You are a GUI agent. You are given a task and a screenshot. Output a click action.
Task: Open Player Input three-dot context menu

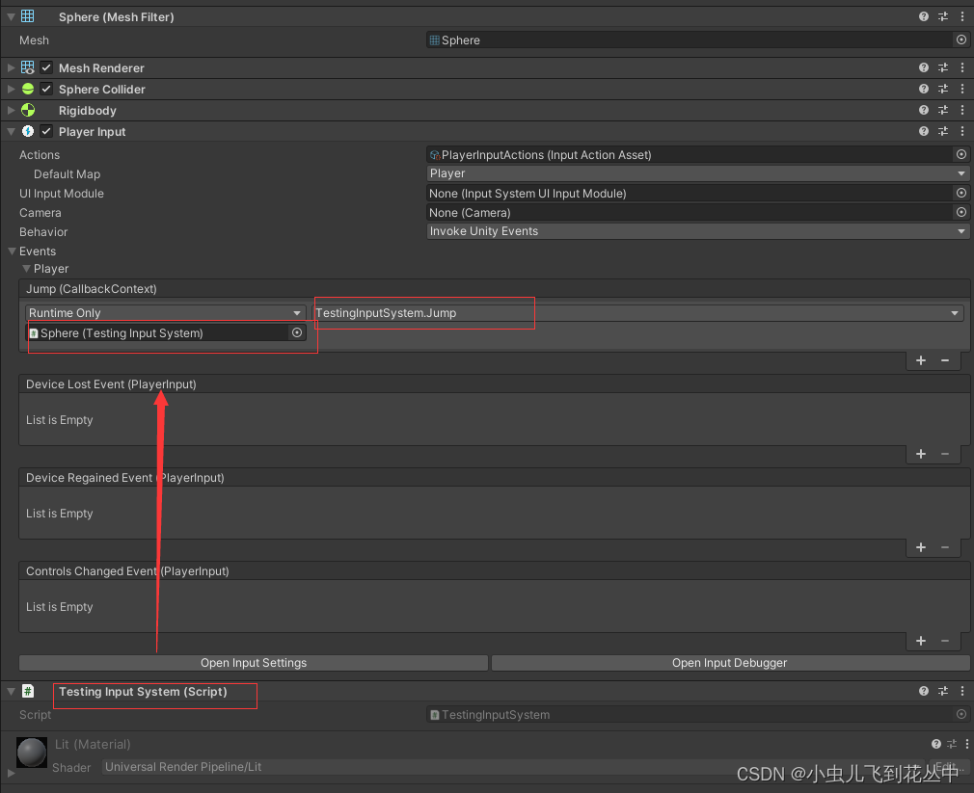click(x=962, y=131)
